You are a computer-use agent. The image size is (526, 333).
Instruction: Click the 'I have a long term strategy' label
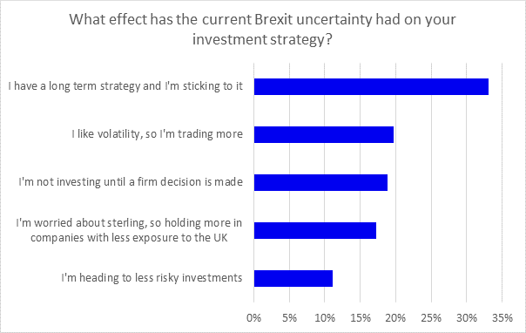[x=125, y=86]
